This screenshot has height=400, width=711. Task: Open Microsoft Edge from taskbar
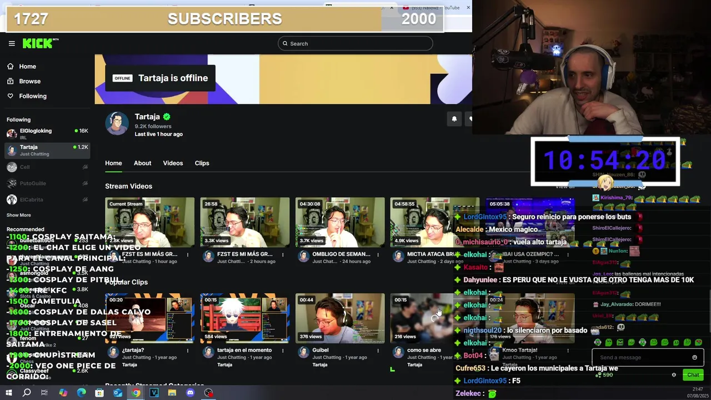pos(81,393)
